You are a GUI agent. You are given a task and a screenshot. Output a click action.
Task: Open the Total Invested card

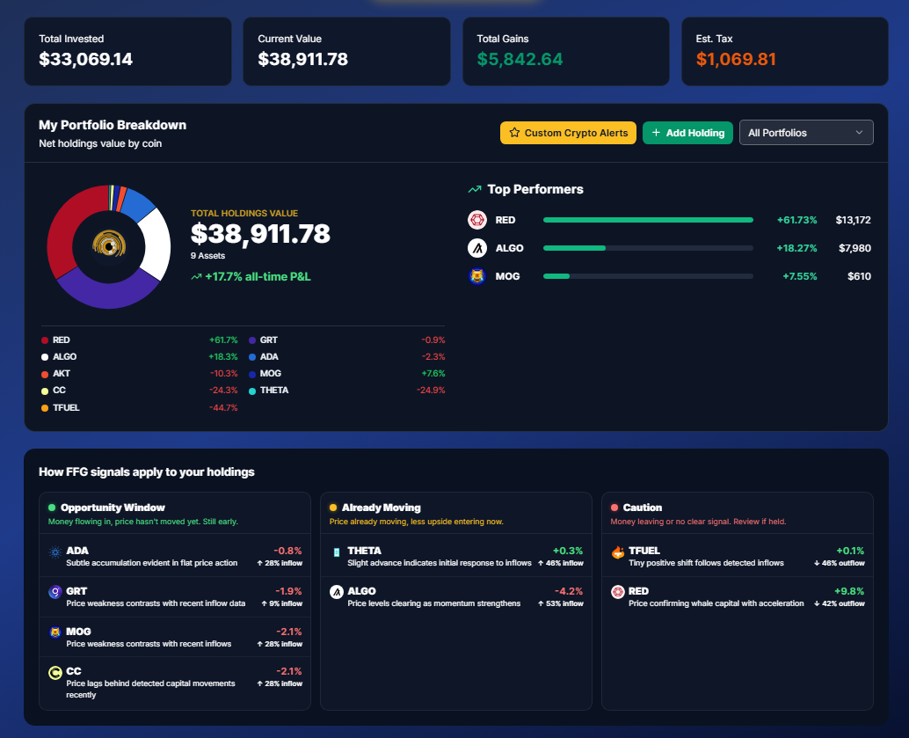pos(127,51)
